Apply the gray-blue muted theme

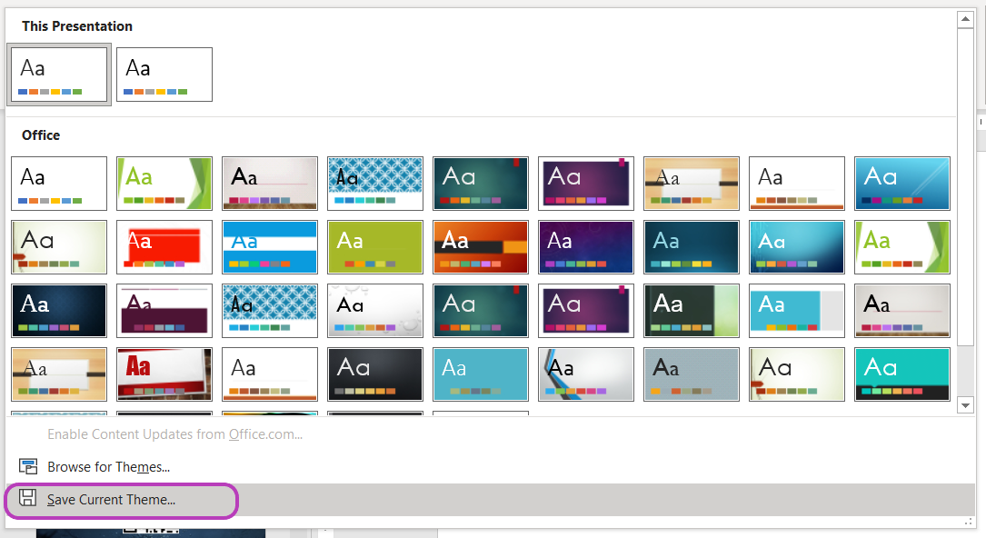(691, 374)
